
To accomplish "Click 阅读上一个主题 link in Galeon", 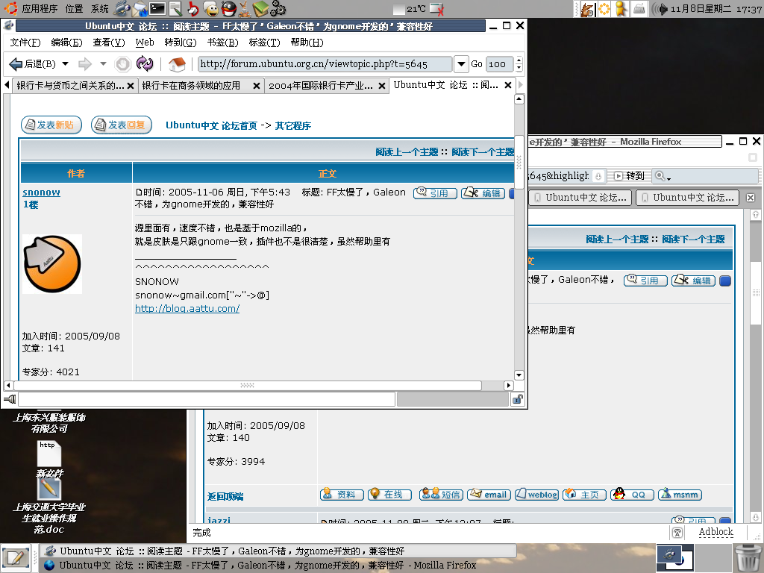I will pyautogui.click(x=407, y=152).
